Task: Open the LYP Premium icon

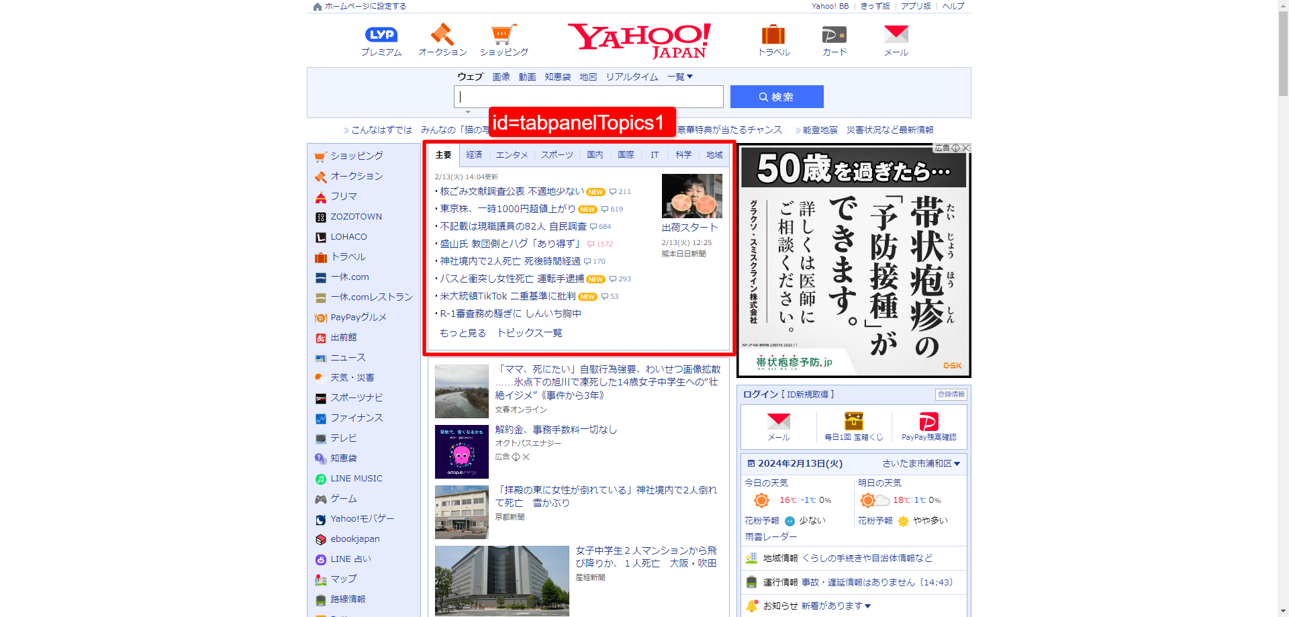Action: (x=381, y=34)
